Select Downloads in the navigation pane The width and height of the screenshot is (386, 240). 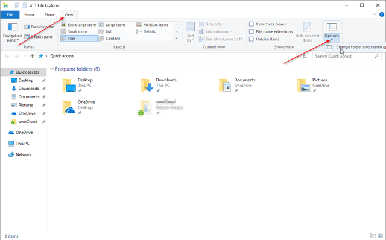point(28,89)
